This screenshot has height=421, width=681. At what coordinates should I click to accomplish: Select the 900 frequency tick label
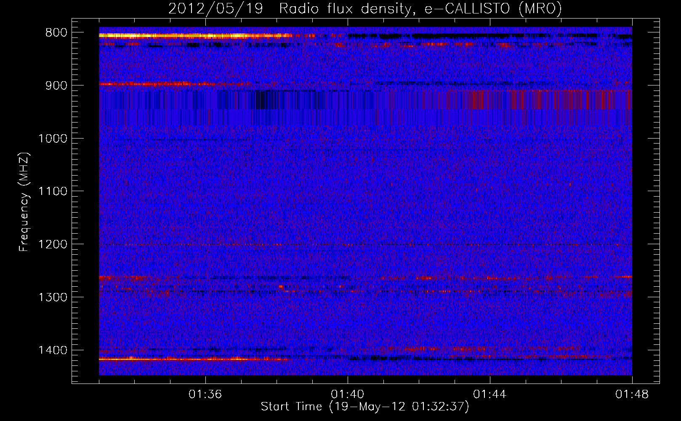pos(56,85)
